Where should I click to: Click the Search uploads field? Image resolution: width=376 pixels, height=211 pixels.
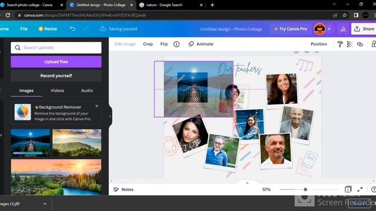pos(56,47)
